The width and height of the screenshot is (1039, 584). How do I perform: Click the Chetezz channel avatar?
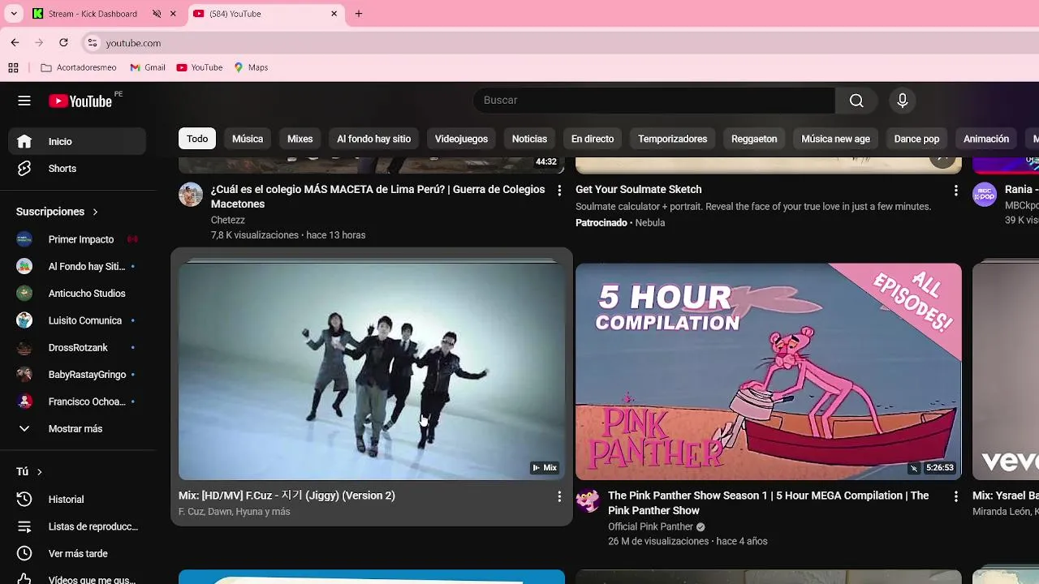(x=191, y=195)
